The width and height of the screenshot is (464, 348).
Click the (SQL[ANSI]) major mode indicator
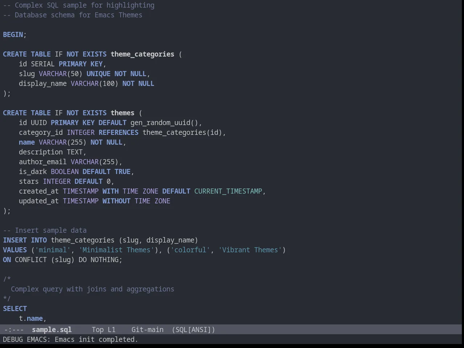(193, 330)
